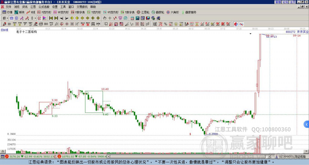Click the black left arrow icon
Screen dimensions: 309x165
(x=62, y=18)
